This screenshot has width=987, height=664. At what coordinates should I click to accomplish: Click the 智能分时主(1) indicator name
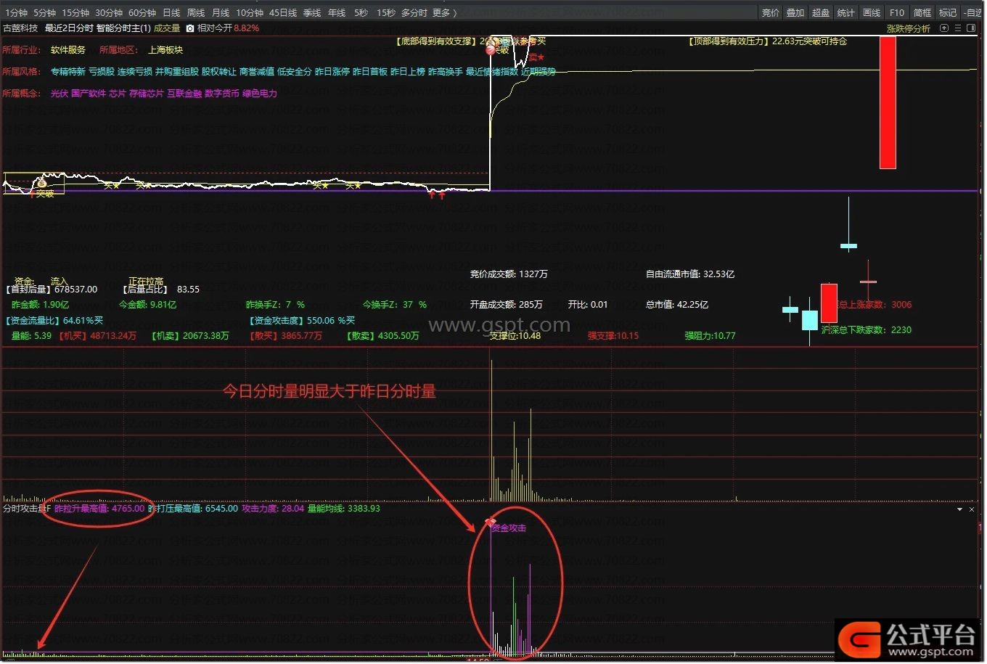(124, 28)
